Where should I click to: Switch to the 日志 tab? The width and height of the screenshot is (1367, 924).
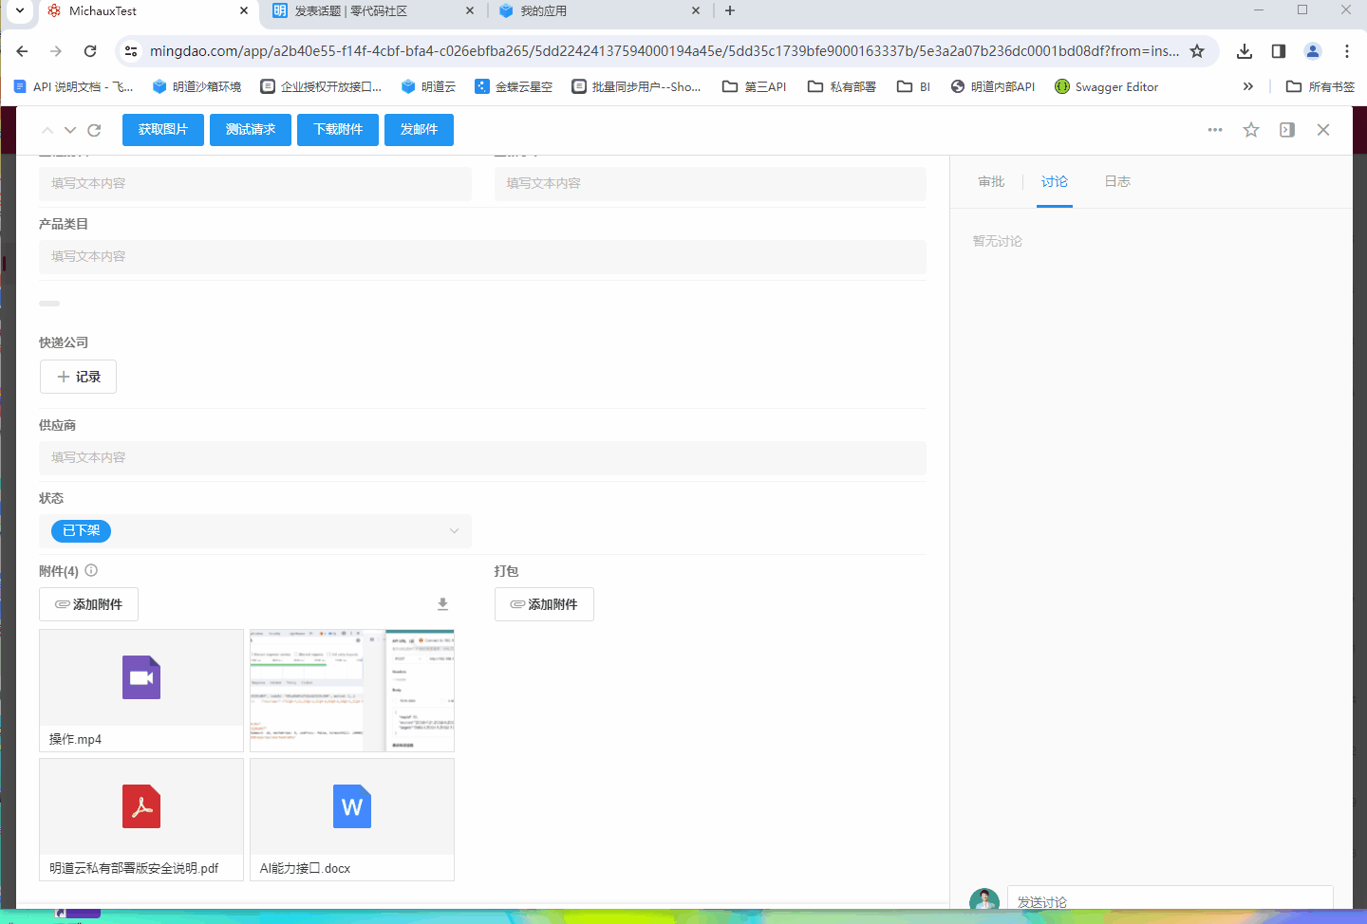(x=1117, y=181)
